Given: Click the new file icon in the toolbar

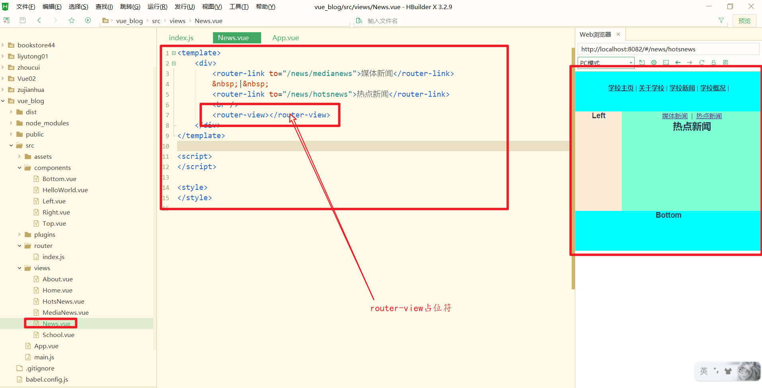Looking at the screenshot, I should (x=6, y=20).
